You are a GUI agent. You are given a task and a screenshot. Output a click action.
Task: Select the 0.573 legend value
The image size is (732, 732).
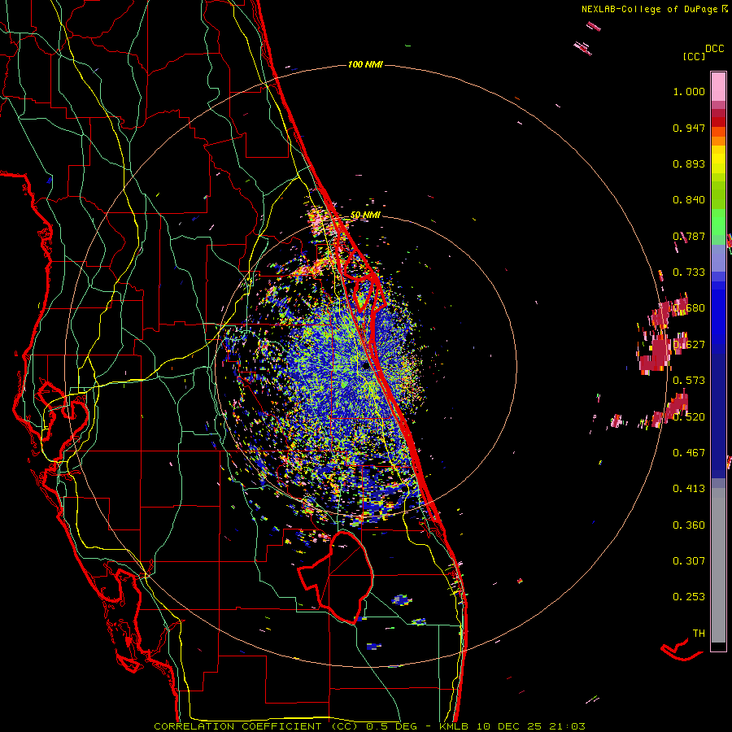click(x=689, y=381)
